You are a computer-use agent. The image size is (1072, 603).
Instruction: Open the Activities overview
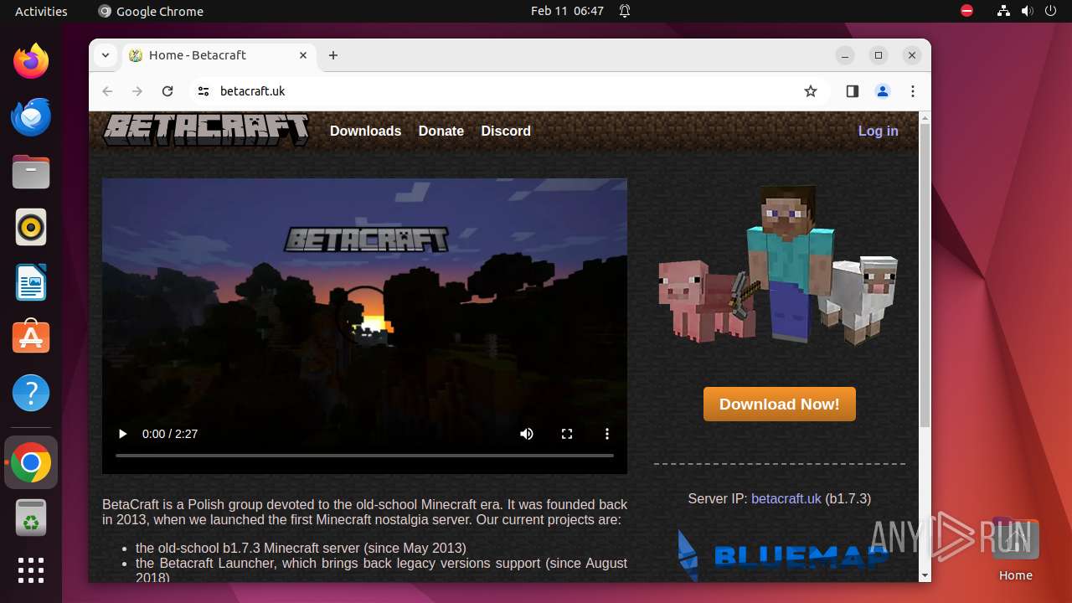[41, 11]
